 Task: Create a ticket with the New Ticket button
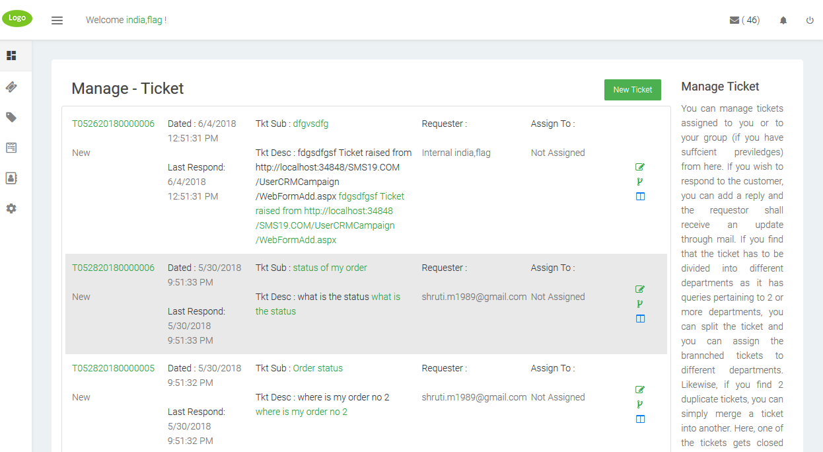tap(632, 89)
